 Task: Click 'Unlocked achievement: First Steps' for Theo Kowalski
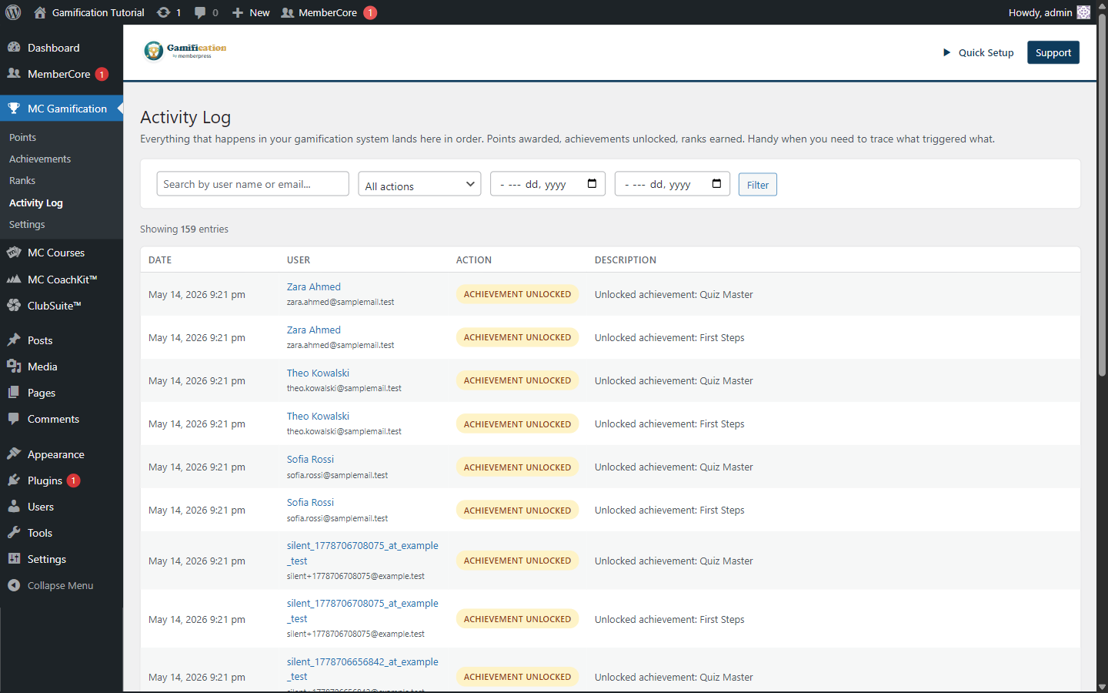[669, 423]
